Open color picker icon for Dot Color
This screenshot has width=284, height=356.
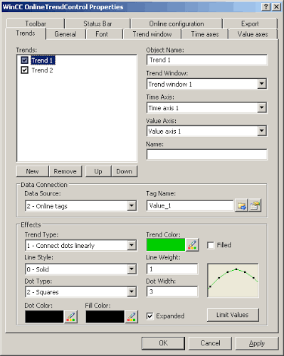[70, 317]
